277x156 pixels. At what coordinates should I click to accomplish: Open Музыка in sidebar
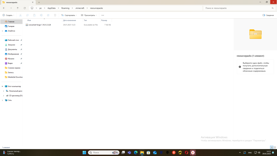point(11,59)
